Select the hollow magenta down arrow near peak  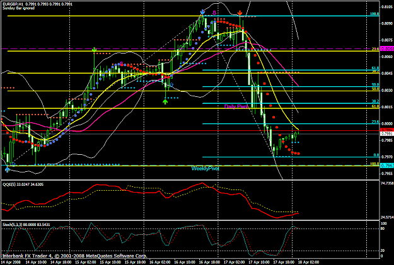pyautogui.click(x=214, y=13)
